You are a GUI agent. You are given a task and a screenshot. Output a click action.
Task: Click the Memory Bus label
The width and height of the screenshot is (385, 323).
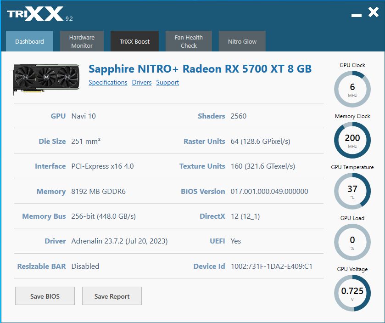(x=44, y=216)
